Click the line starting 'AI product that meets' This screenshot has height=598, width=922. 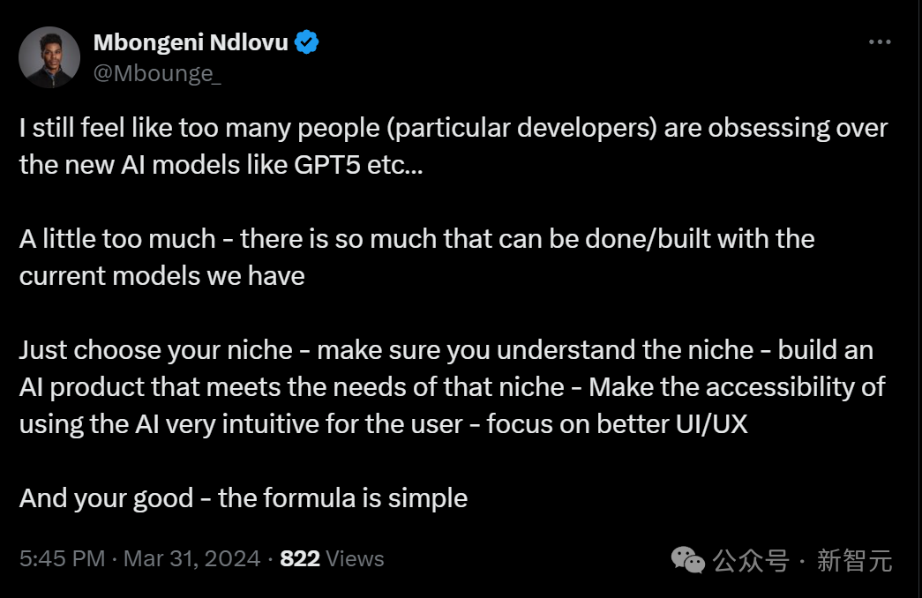coord(452,386)
